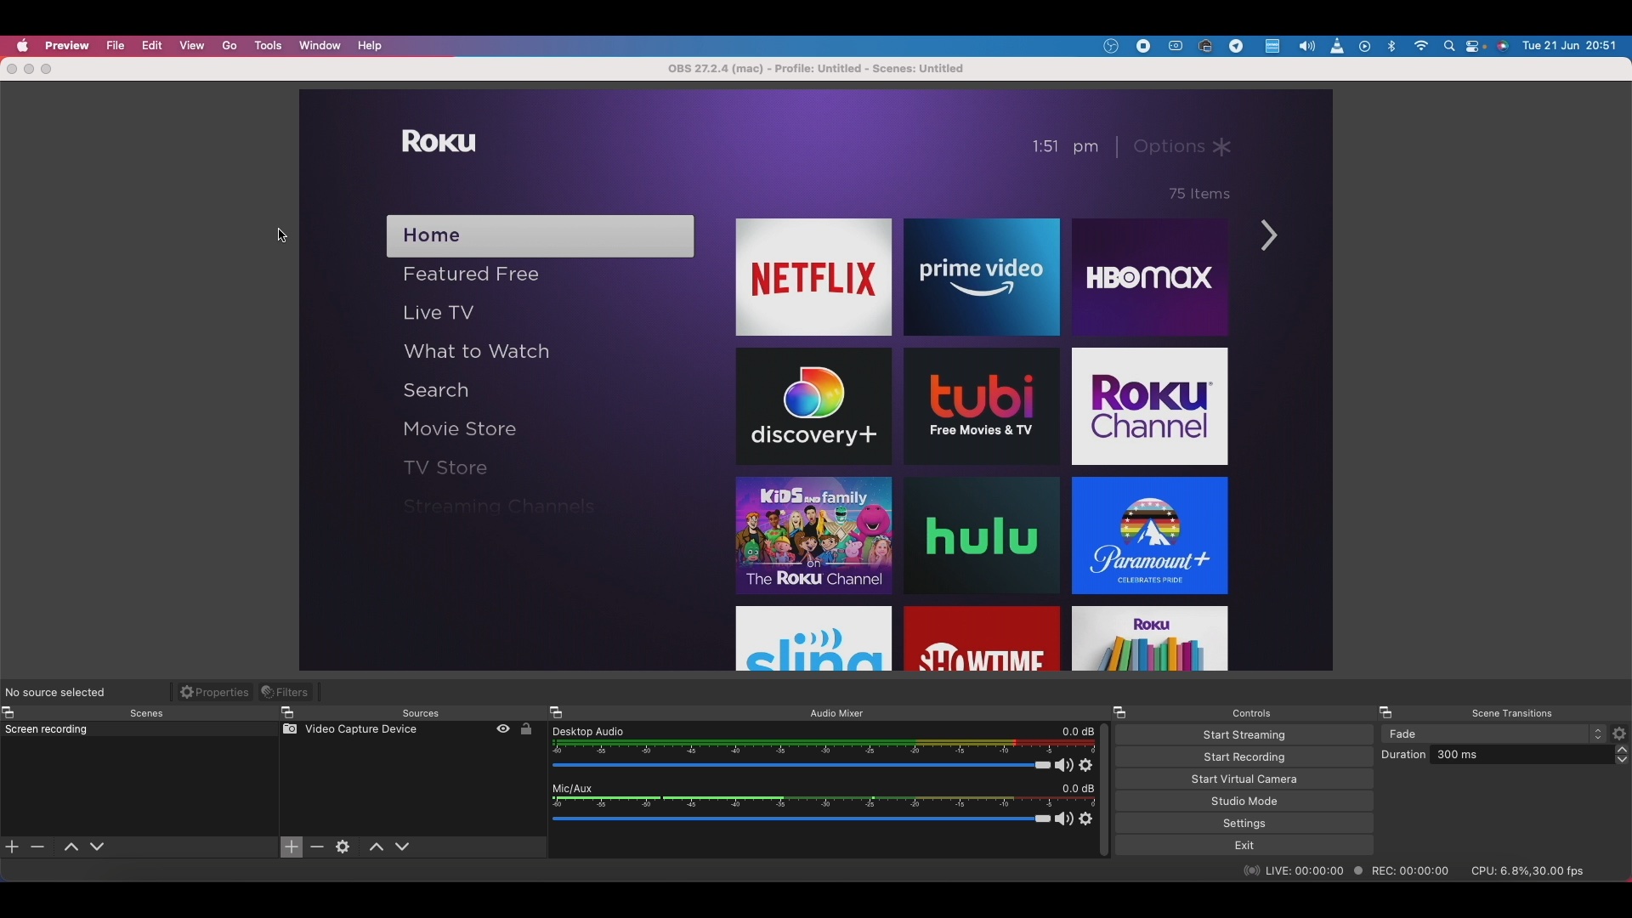Click the Properties button
This screenshot has width=1632, height=918.
pos(215,693)
